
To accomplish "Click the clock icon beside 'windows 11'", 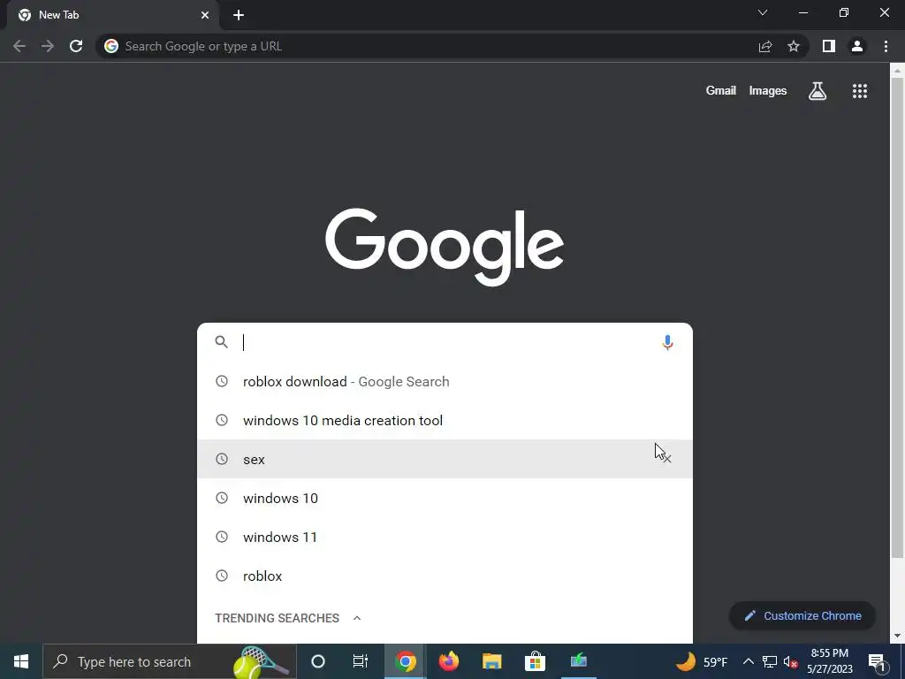I will [x=222, y=537].
